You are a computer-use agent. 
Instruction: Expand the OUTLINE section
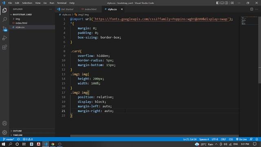pos(17,131)
